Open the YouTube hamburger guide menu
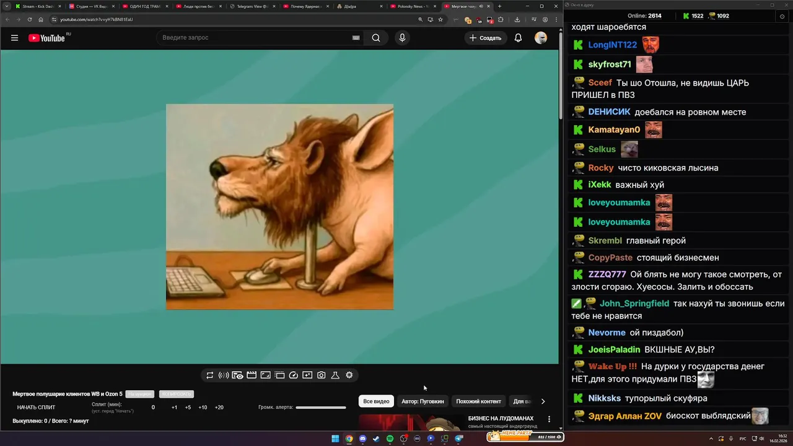Viewport: 793px width, 446px height. click(x=14, y=38)
